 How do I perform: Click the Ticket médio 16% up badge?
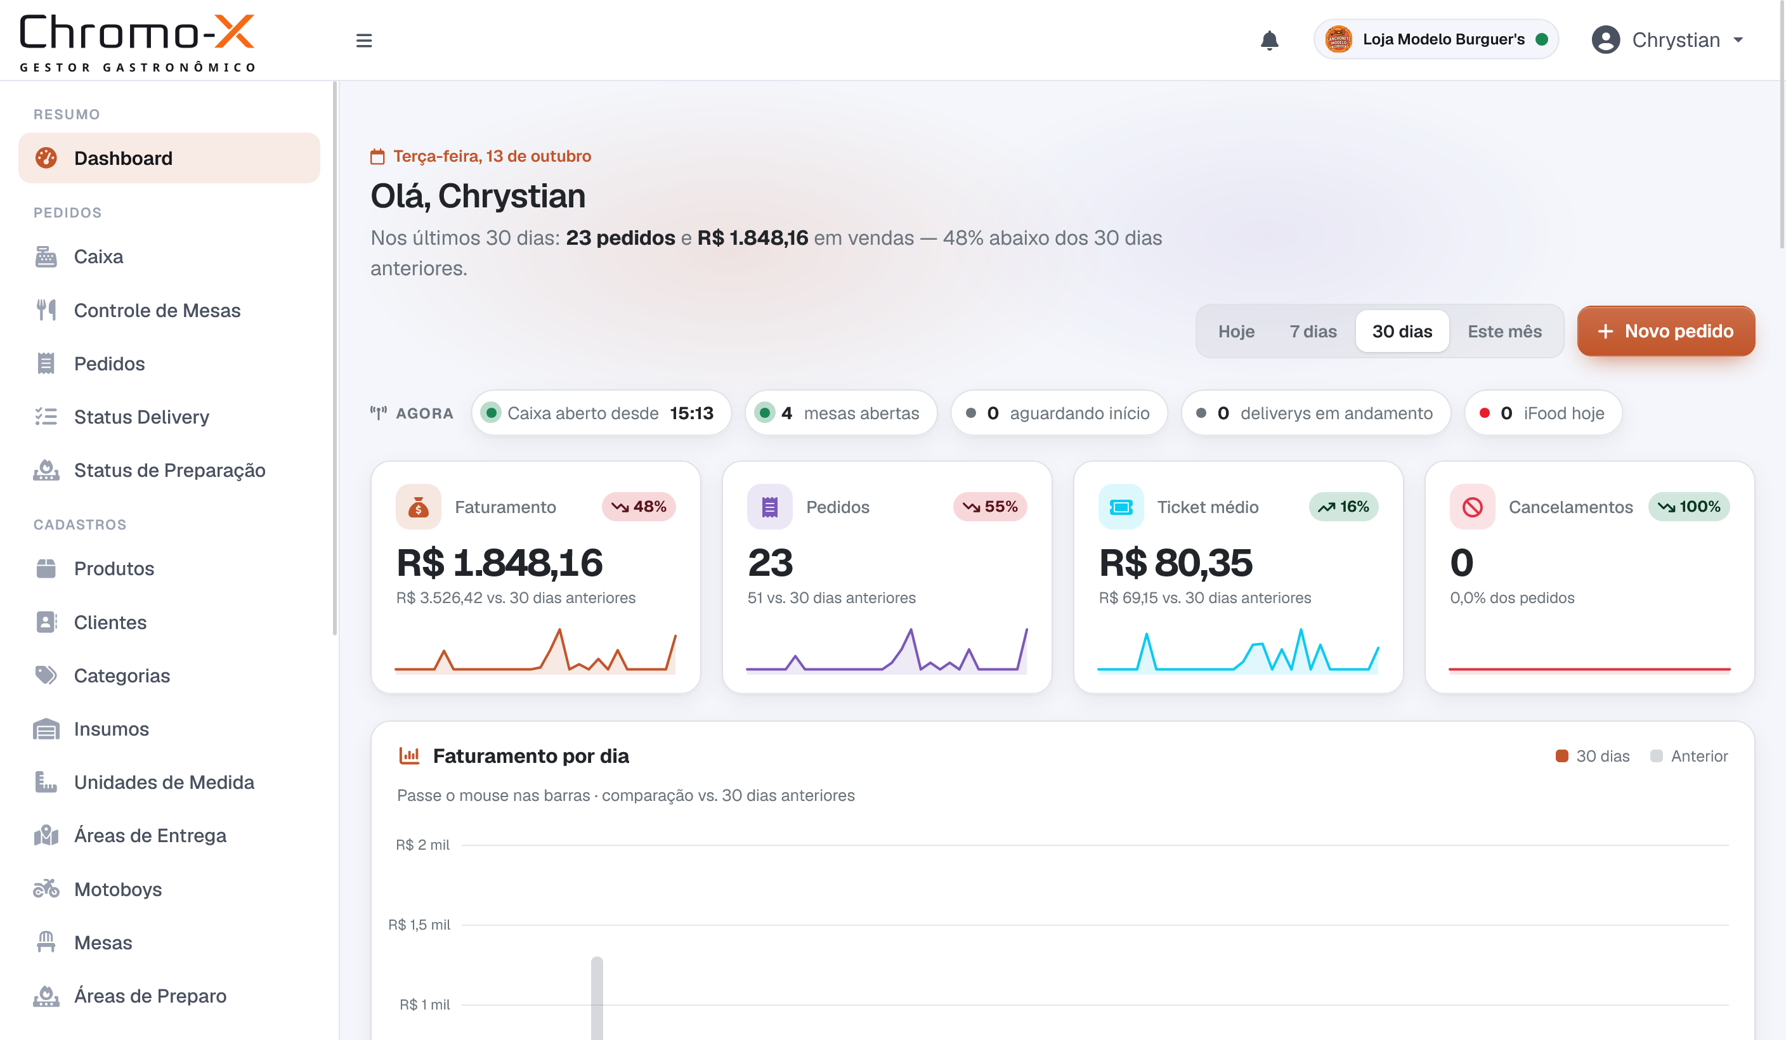coord(1343,507)
